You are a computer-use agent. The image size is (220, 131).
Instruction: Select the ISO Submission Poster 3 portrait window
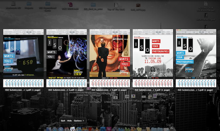click(x=110, y=58)
